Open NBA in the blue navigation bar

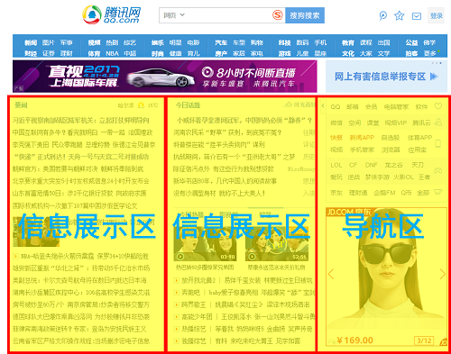112,53
